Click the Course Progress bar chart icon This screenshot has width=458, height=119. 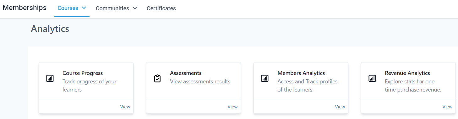tap(50, 78)
